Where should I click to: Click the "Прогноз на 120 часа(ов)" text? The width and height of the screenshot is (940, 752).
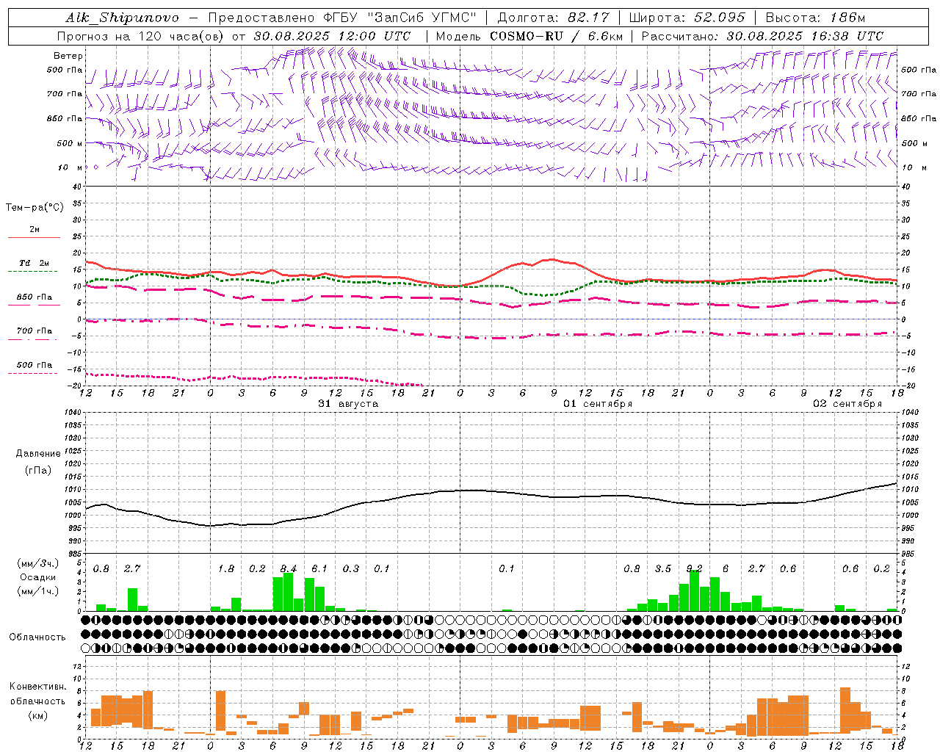(140, 36)
